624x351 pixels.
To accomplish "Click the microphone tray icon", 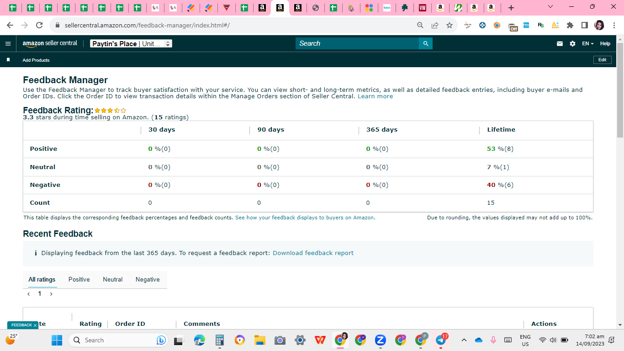I will point(493,340).
